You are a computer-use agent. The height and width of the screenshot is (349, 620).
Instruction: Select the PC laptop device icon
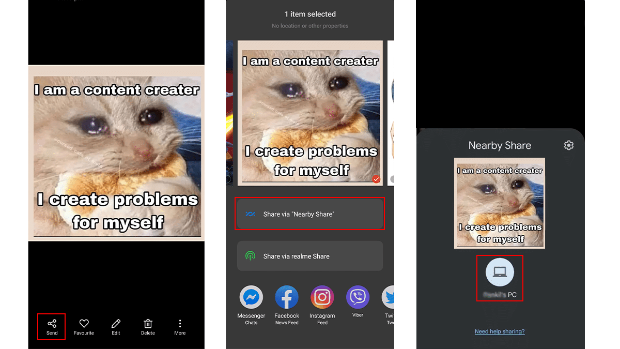(500, 272)
